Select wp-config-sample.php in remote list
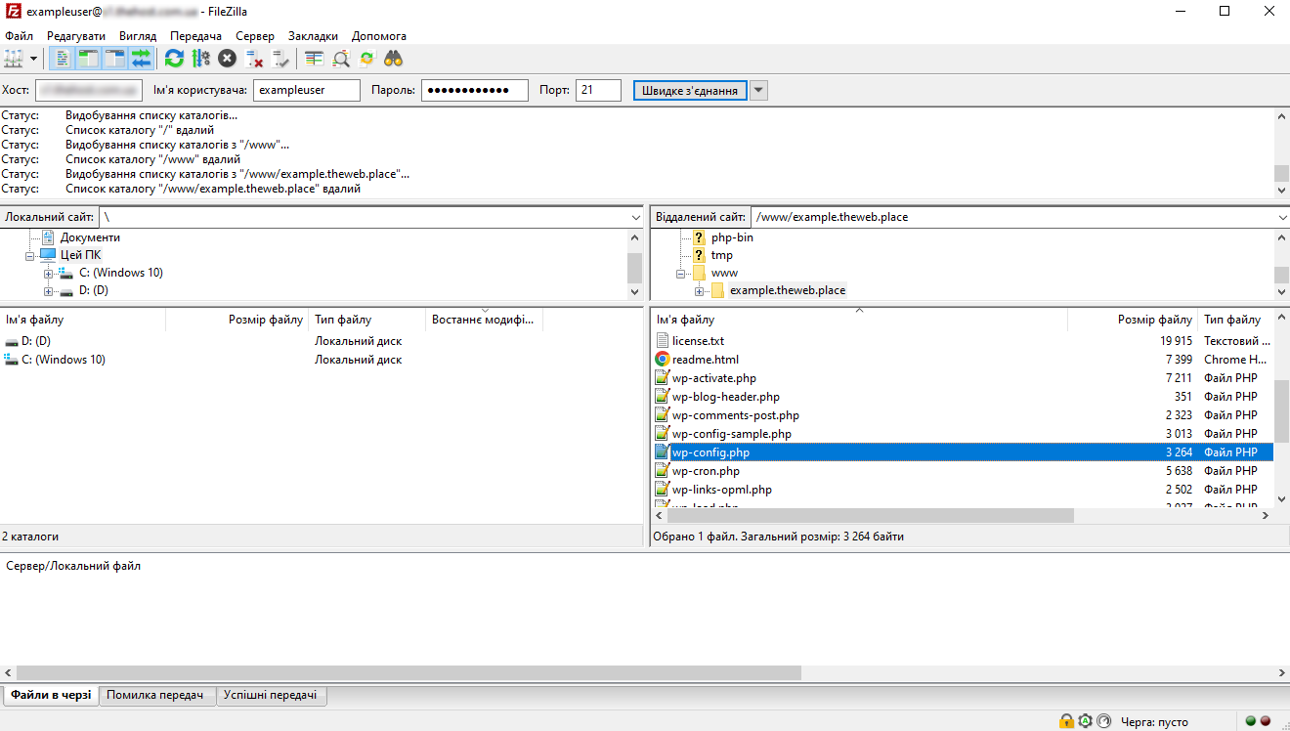 pyautogui.click(x=731, y=434)
